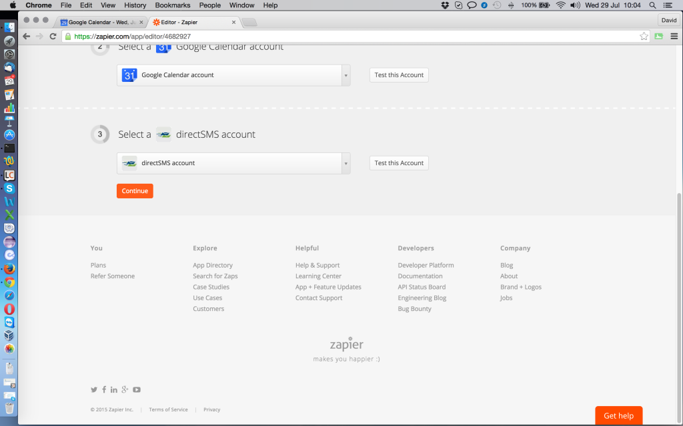Open the Bookmarks menu
Viewport: 683px width, 426px height.
pos(173,5)
